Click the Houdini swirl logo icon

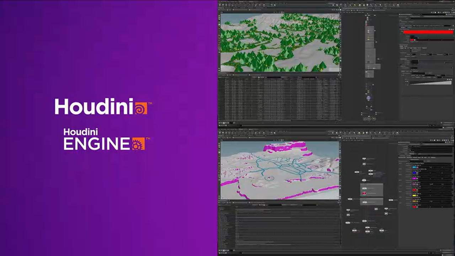140,107
